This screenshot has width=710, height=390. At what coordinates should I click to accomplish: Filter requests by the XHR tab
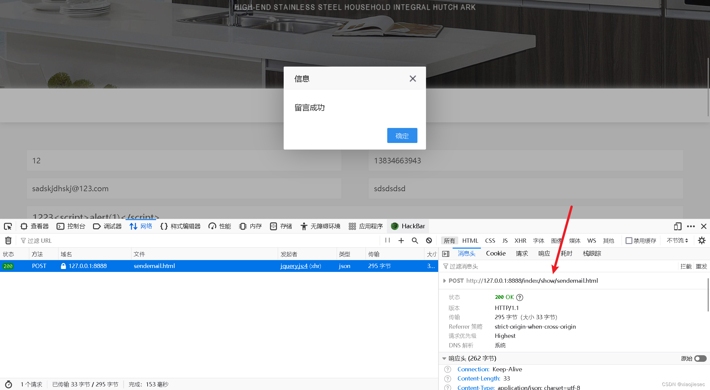click(520, 240)
